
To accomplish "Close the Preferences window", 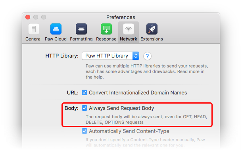I will [x=28, y=17].
